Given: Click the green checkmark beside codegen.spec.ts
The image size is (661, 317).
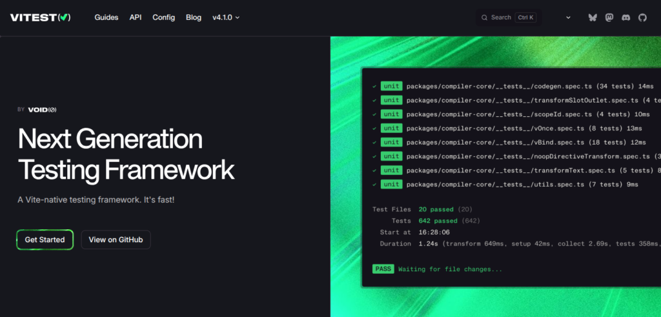Looking at the screenshot, I should (374, 86).
